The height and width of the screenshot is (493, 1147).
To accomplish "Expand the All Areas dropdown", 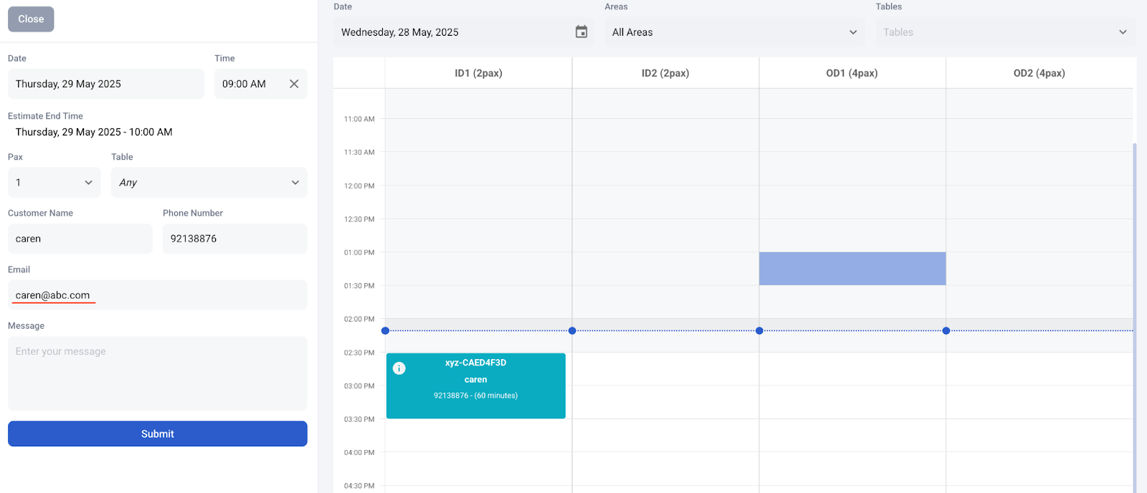I will 734,32.
